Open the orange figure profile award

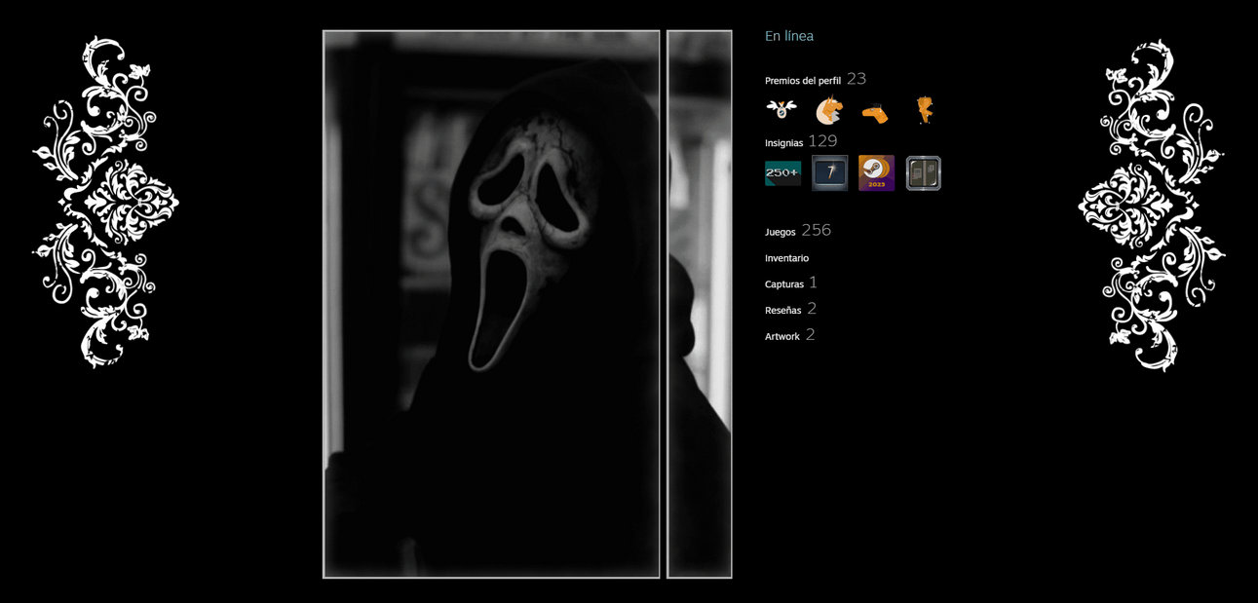[x=924, y=110]
